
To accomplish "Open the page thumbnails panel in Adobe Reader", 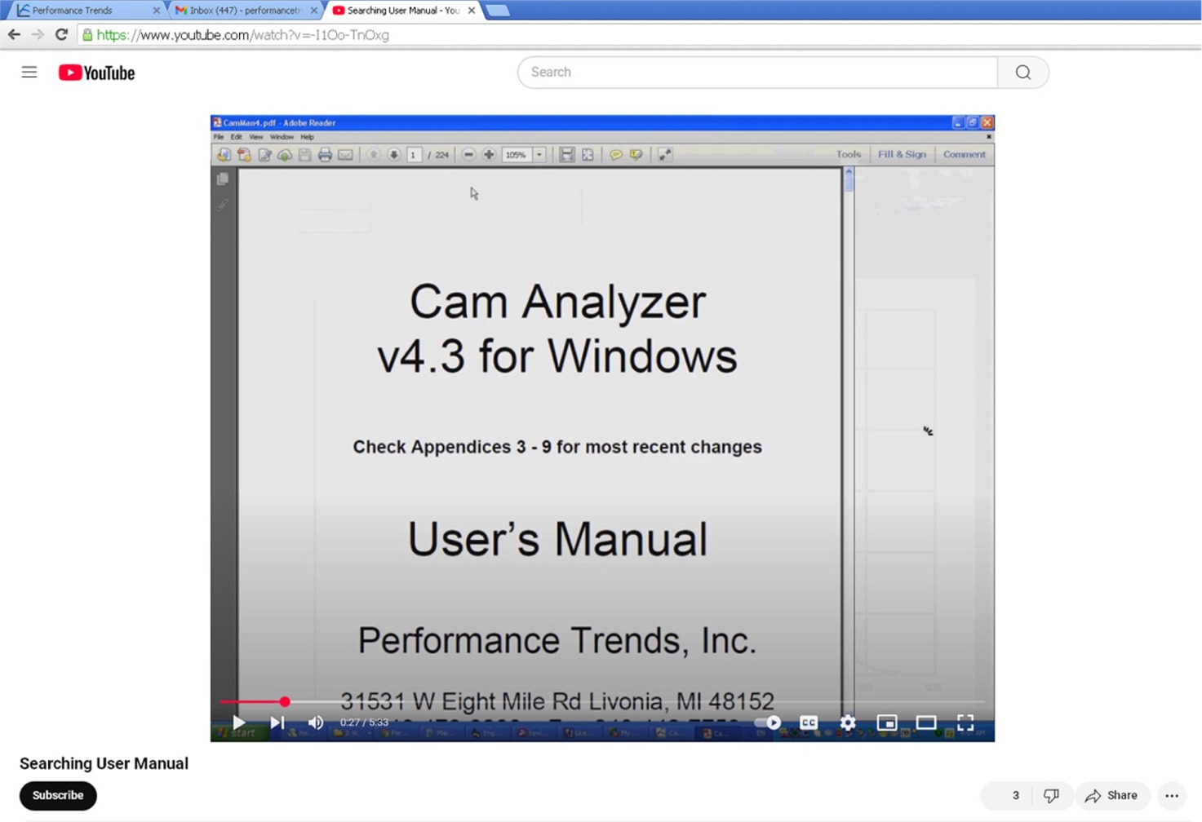I will click(223, 179).
